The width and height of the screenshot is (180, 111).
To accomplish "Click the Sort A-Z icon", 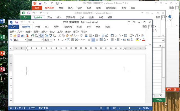I will click(132, 40).
